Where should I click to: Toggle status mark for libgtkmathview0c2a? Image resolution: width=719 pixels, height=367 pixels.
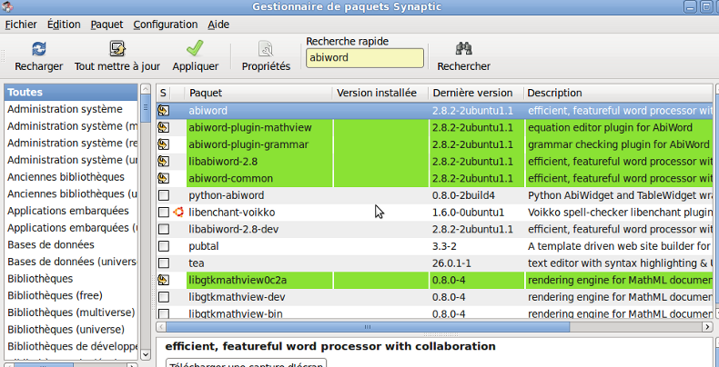tap(164, 280)
